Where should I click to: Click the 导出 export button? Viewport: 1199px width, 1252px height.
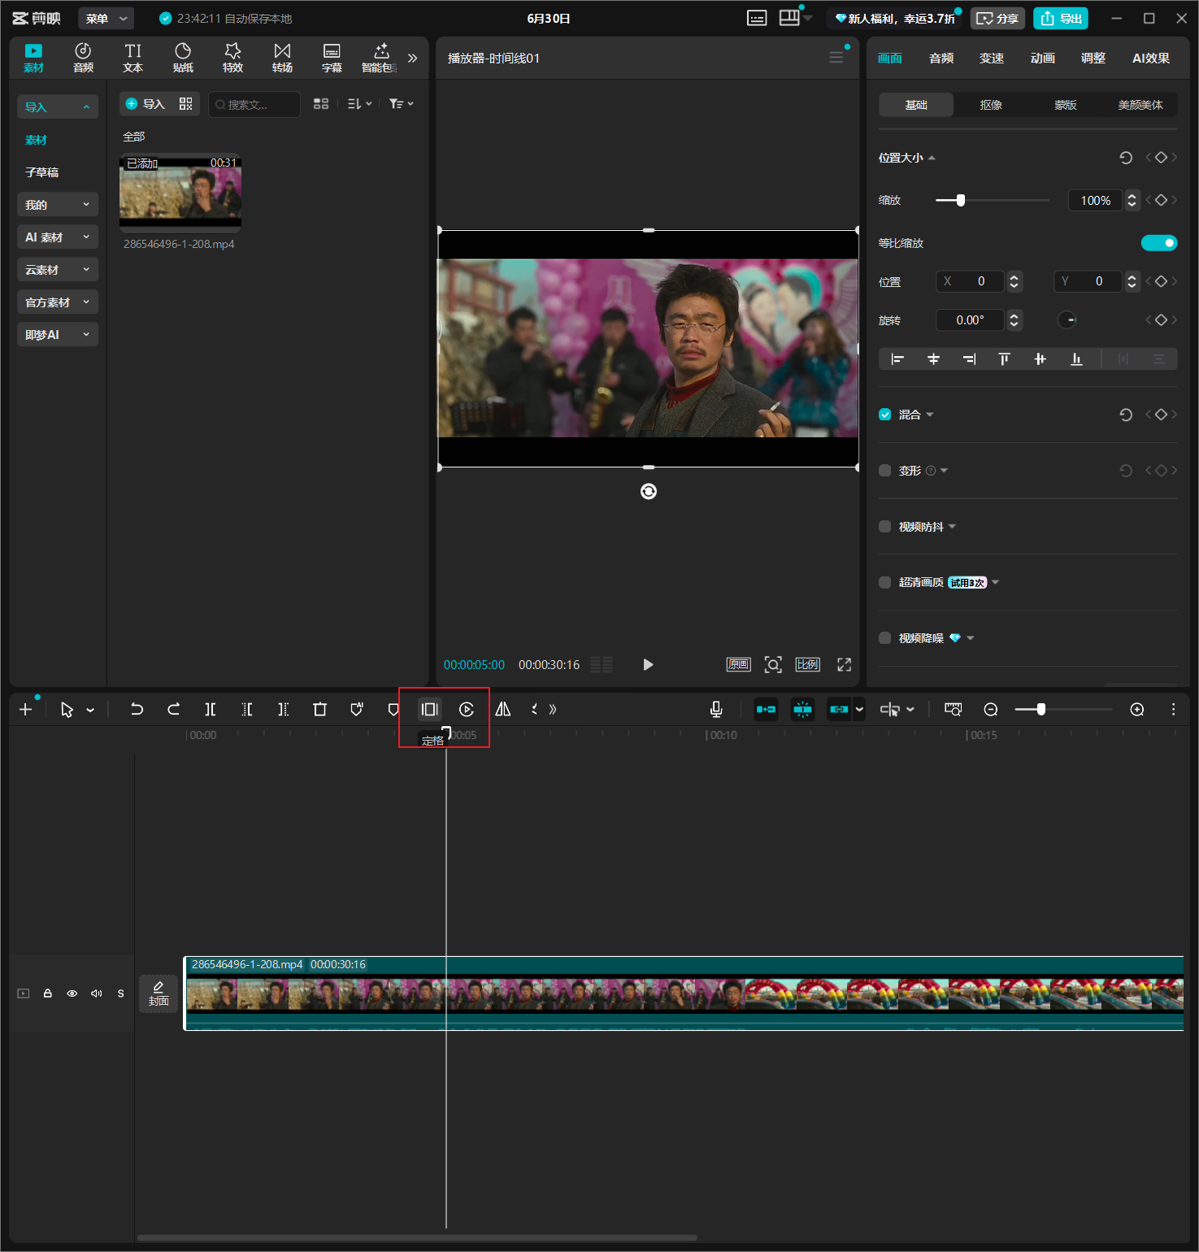1061,19
